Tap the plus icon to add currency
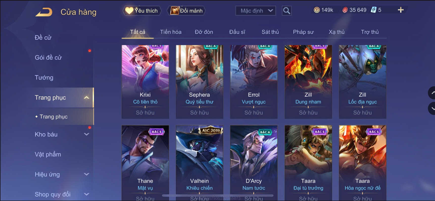 pyautogui.click(x=401, y=10)
